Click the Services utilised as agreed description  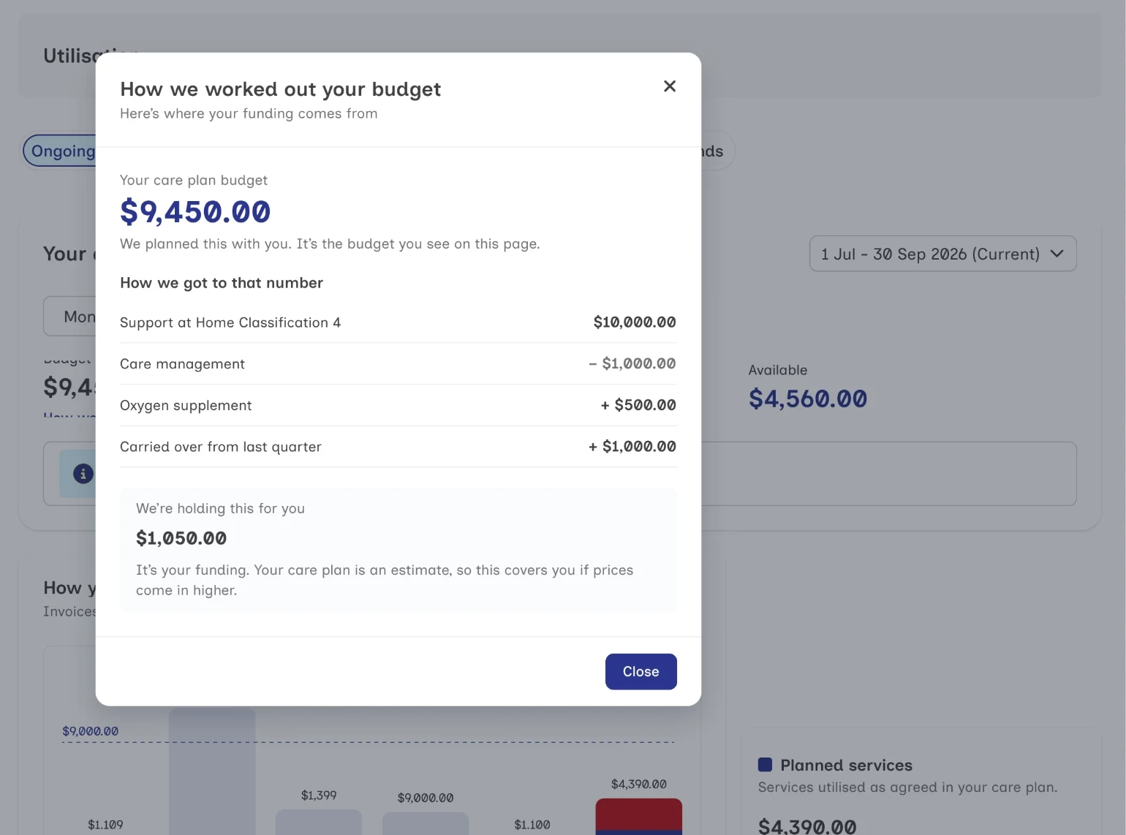click(907, 787)
